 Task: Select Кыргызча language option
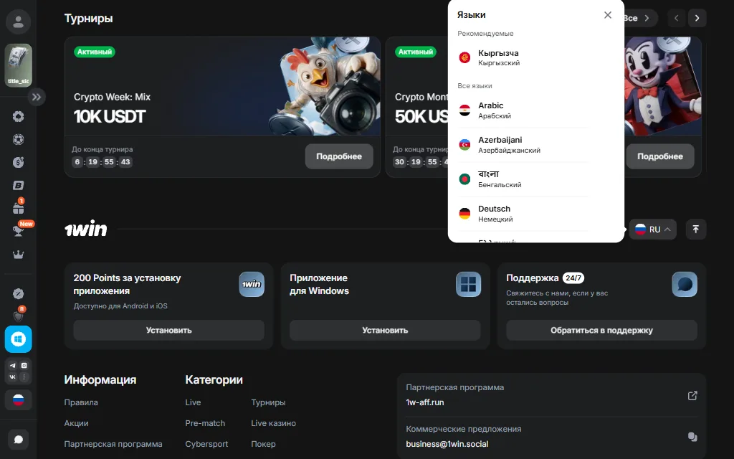(523, 57)
